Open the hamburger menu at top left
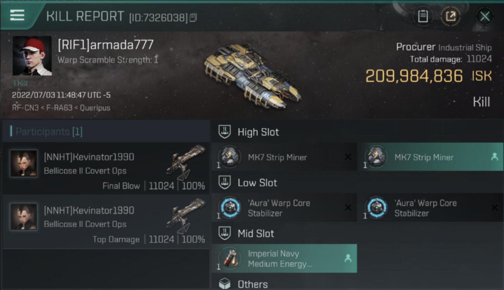 17,15
